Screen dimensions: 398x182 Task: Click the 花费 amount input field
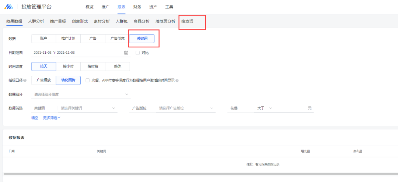point(294,108)
